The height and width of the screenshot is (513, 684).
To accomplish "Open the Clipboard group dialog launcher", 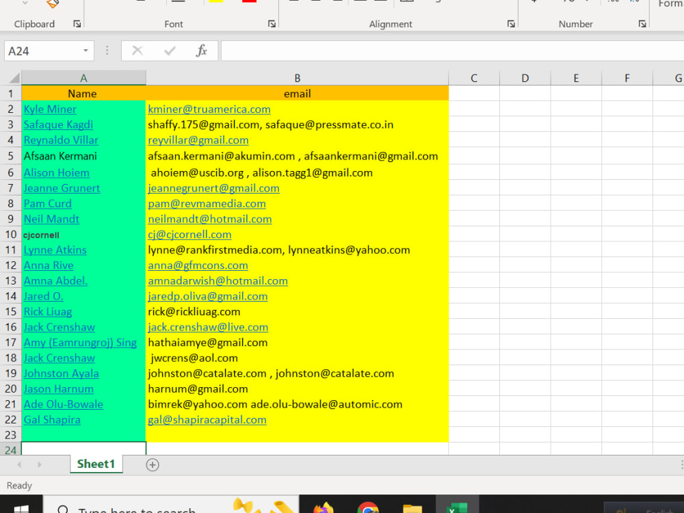I will tap(77, 24).
